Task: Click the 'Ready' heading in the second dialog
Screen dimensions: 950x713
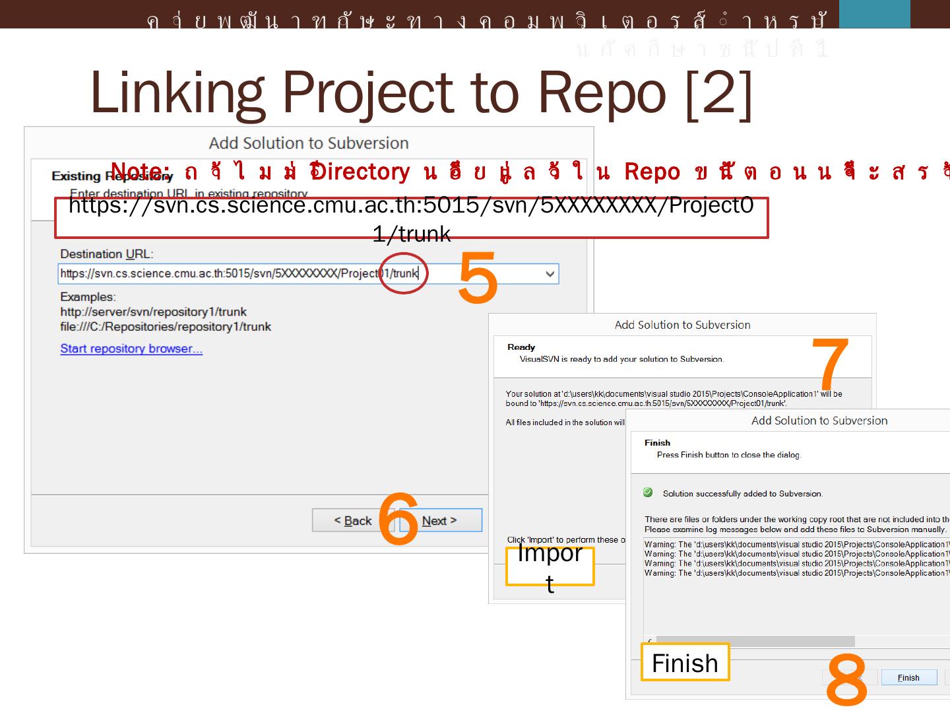Action: (x=521, y=347)
